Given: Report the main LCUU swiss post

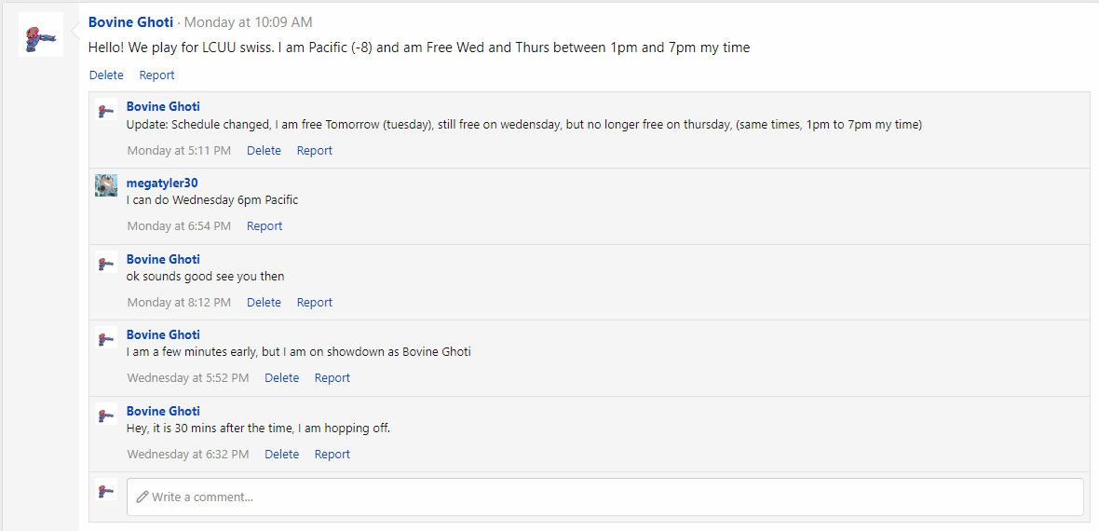Looking at the screenshot, I should coord(156,75).
